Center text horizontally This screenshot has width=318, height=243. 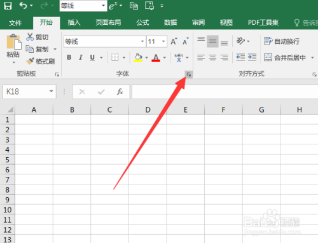coord(212,57)
